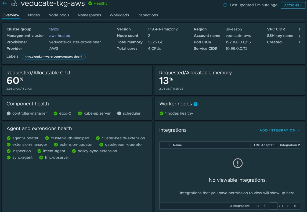Click the 0 Integrations count text
This screenshot has height=212, width=307.
coord(240,206)
